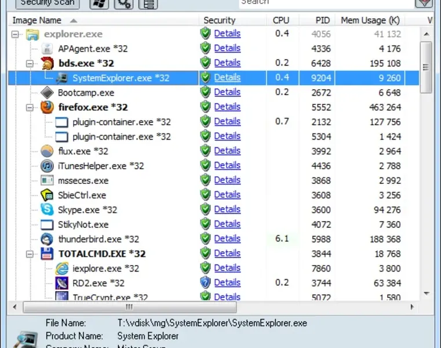441x348 pixels.
Task: Click the Windows logo toolbar icon
Action: point(99,3)
